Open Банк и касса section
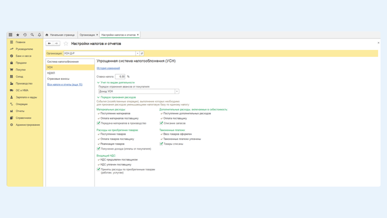 click(23, 56)
